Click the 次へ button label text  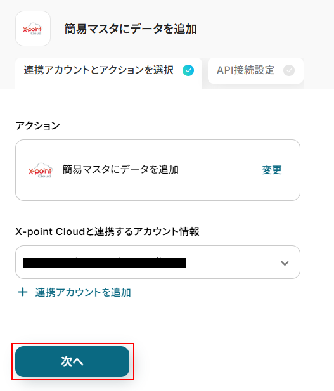[72, 361]
